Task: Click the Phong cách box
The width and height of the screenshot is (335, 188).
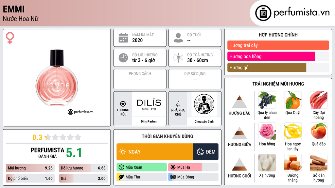Action: point(140,79)
